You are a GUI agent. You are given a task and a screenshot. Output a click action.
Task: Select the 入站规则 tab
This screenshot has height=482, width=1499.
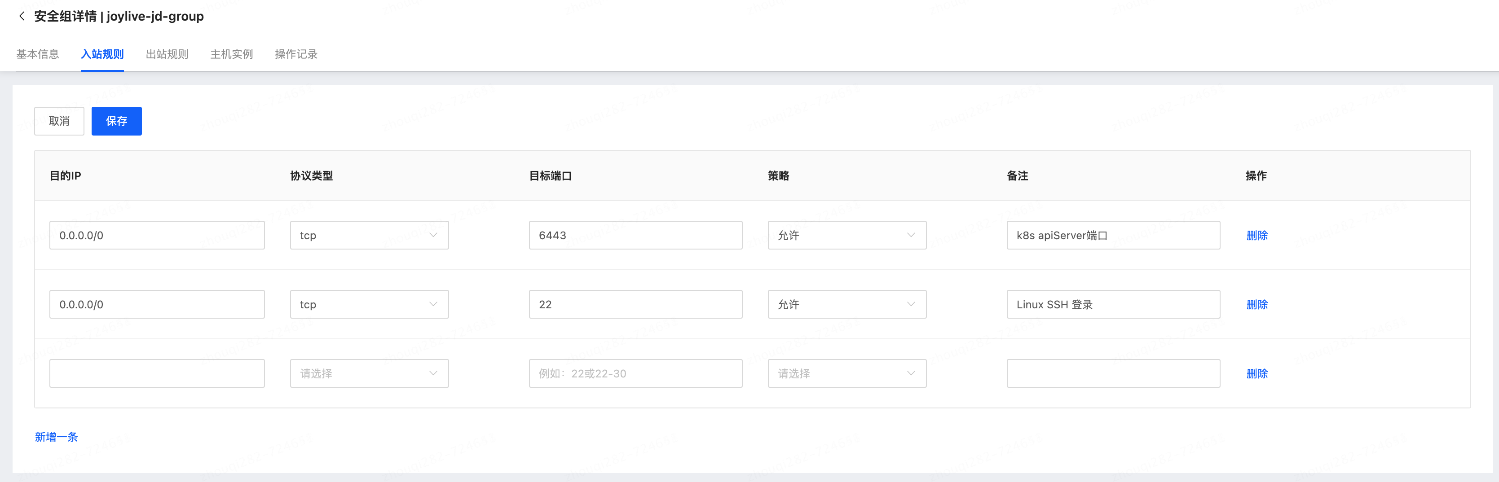click(102, 54)
